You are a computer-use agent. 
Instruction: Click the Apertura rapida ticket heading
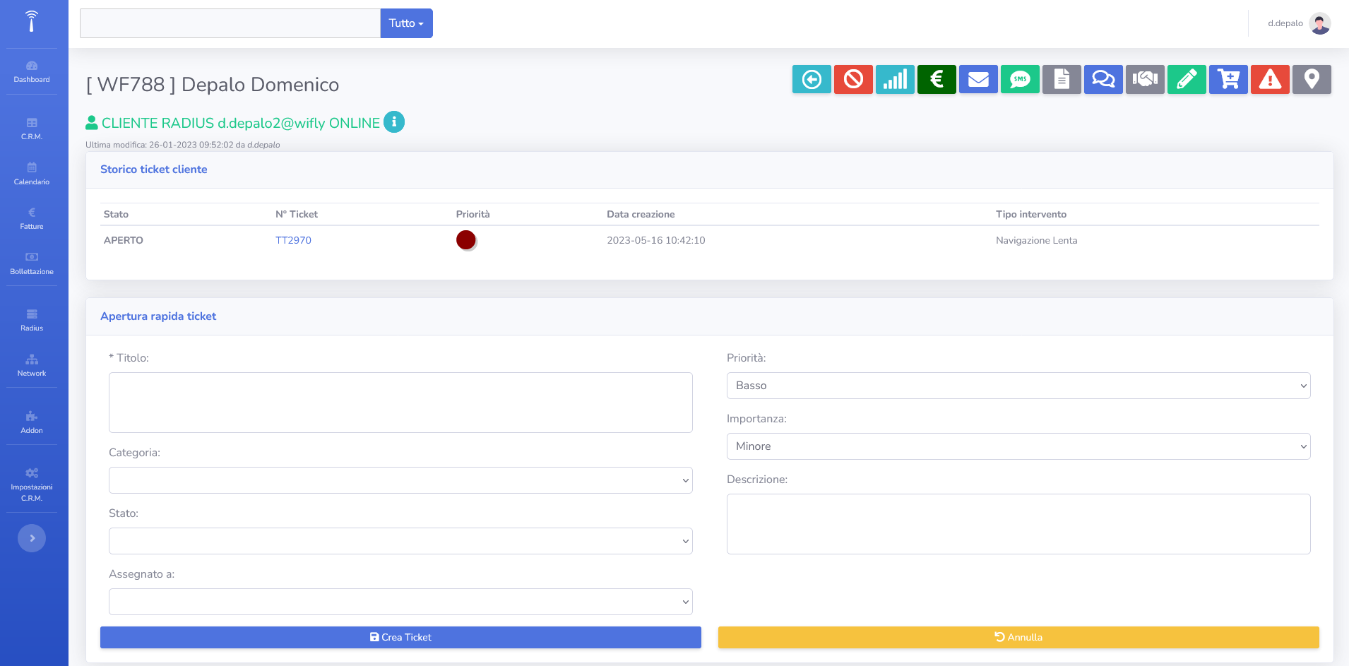click(x=158, y=316)
